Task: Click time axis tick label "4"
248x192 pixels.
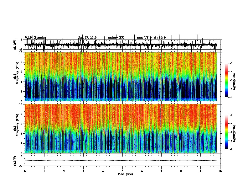Action: pos(103,171)
